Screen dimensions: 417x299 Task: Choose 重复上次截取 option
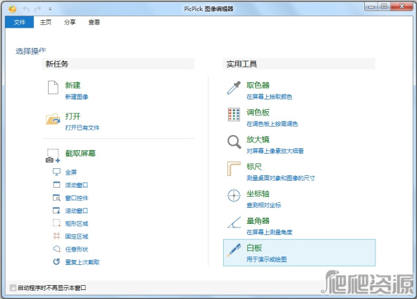click(x=82, y=262)
